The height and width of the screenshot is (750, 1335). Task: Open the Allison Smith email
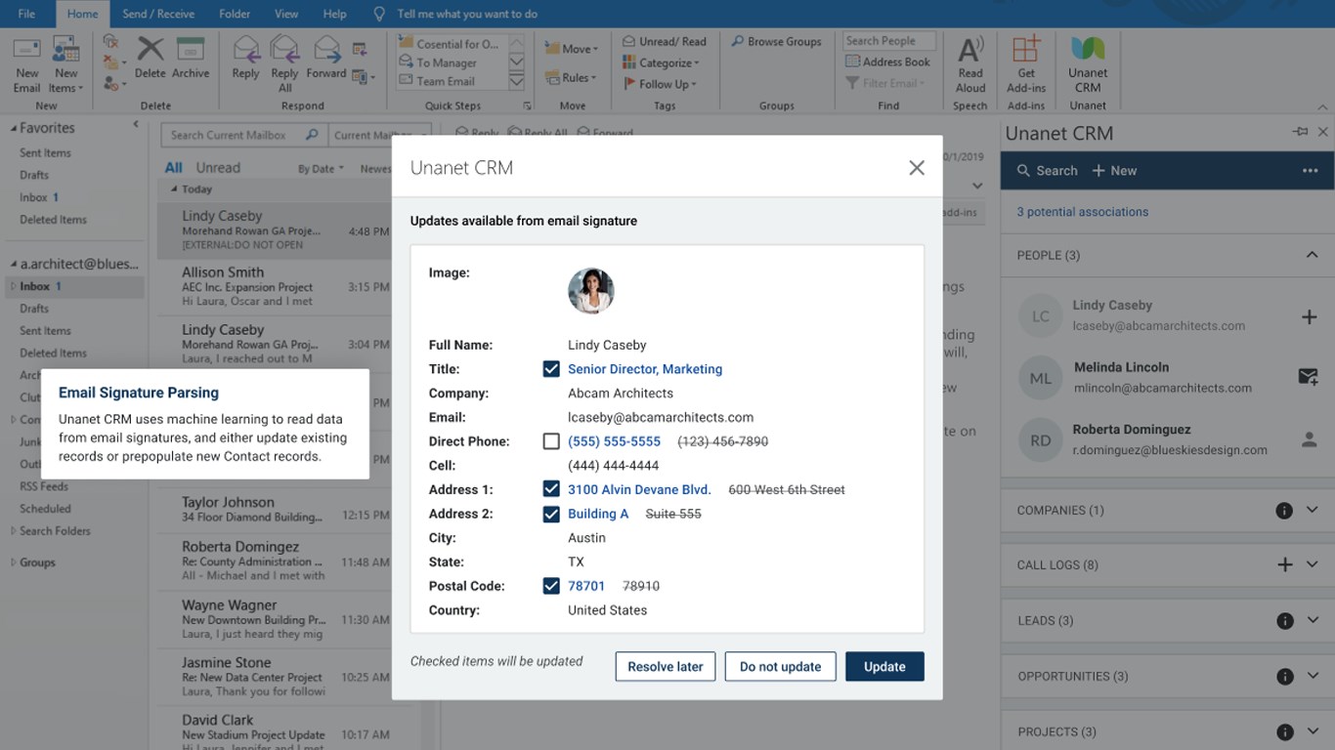(x=276, y=286)
